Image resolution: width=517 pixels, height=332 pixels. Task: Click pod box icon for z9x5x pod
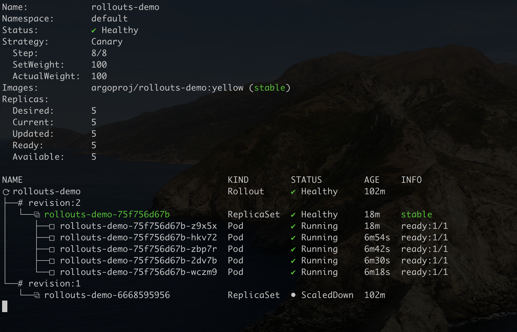[x=52, y=226]
